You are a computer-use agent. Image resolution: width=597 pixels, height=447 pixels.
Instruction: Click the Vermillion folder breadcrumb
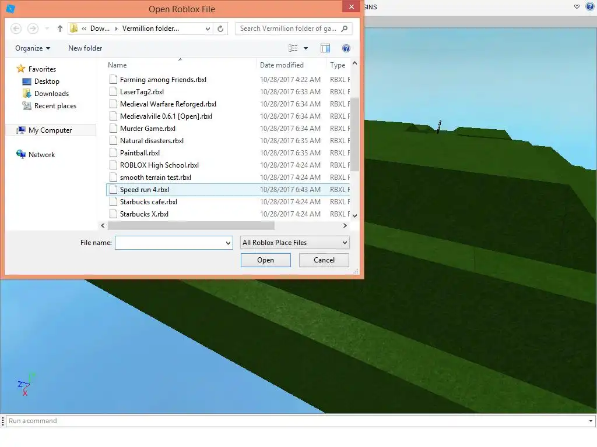(150, 29)
